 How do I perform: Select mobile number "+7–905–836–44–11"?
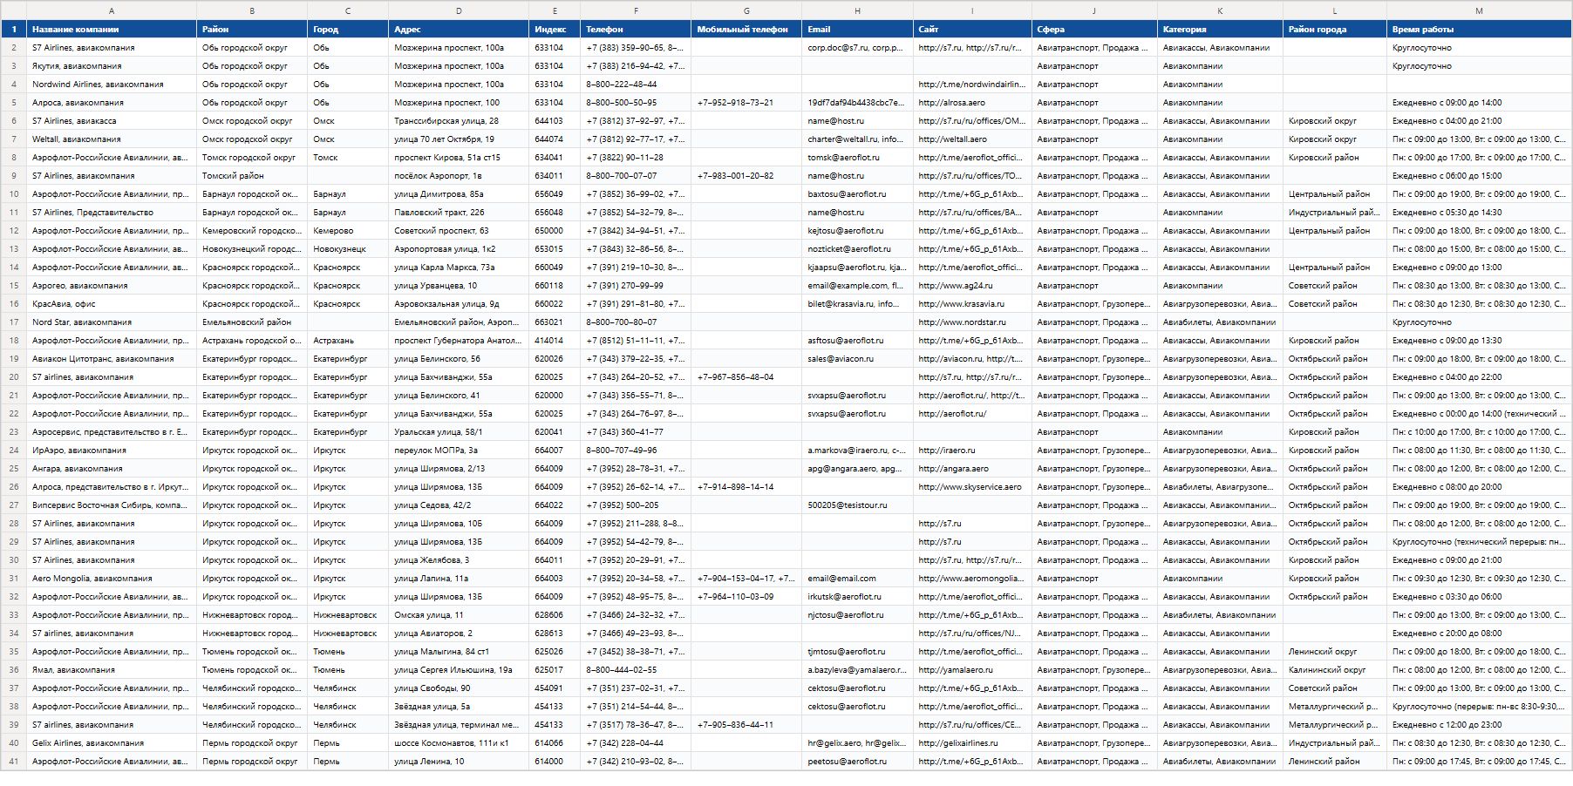point(746,725)
